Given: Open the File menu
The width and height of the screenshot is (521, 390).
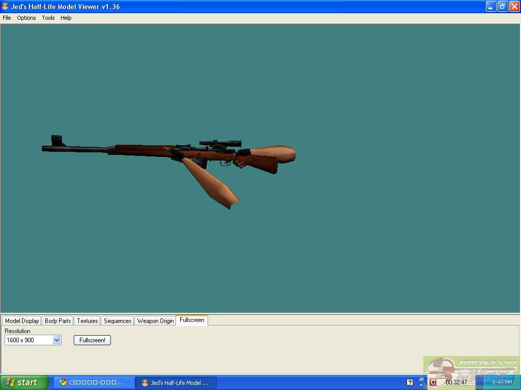Looking at the screenshot, I should [x=7, y=18].
